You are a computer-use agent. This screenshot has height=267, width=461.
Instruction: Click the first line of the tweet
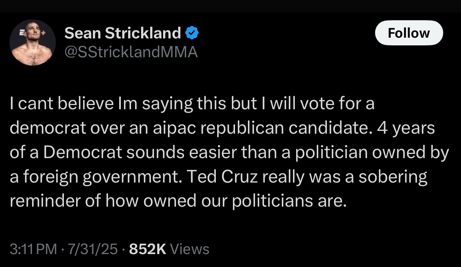coord(192,103)
